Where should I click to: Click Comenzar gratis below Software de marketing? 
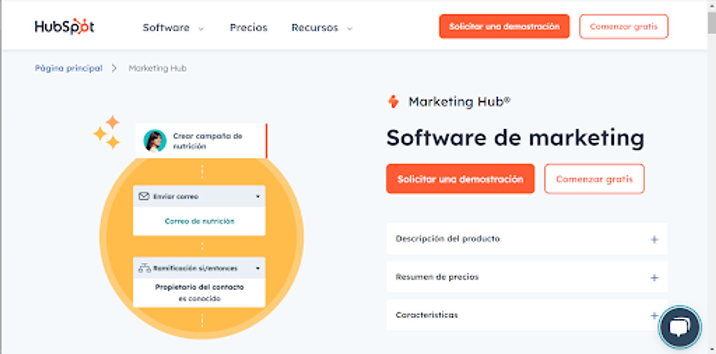(x=594, y=179)
